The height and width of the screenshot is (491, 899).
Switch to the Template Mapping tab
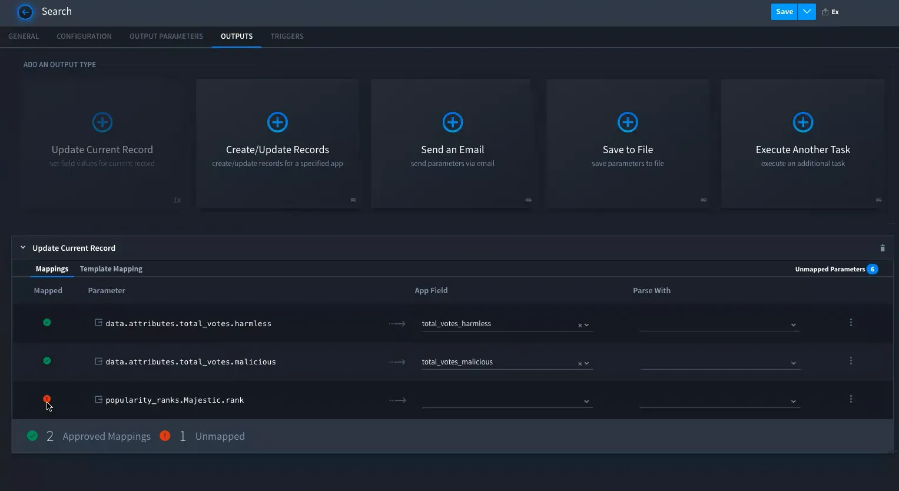click(x=111, y=269)
